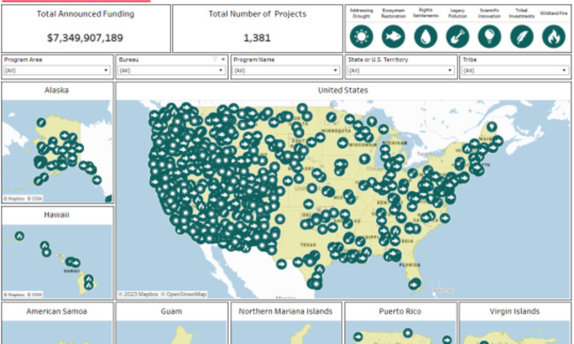Click the Wildland Fire label
The image size is (574, 344).
pyautogui.click(x=554, y=13)
